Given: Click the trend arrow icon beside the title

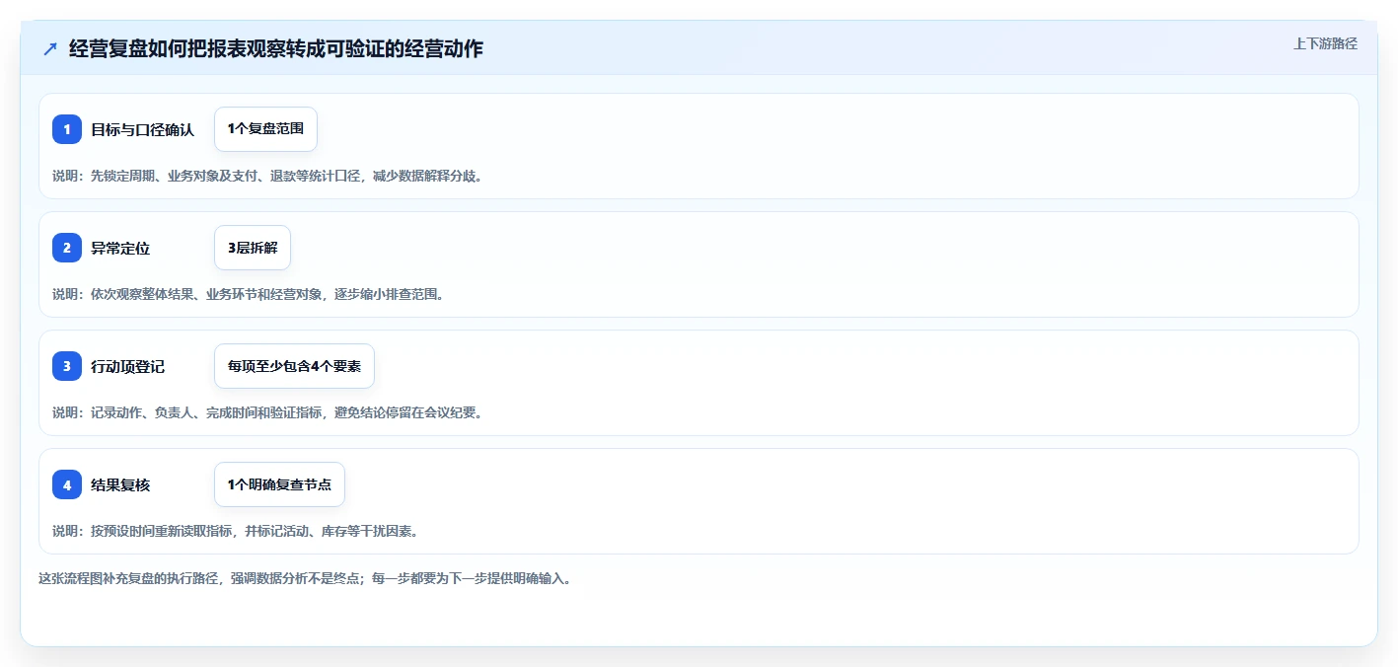Looking at the screenshot, I should pos(50,48).
